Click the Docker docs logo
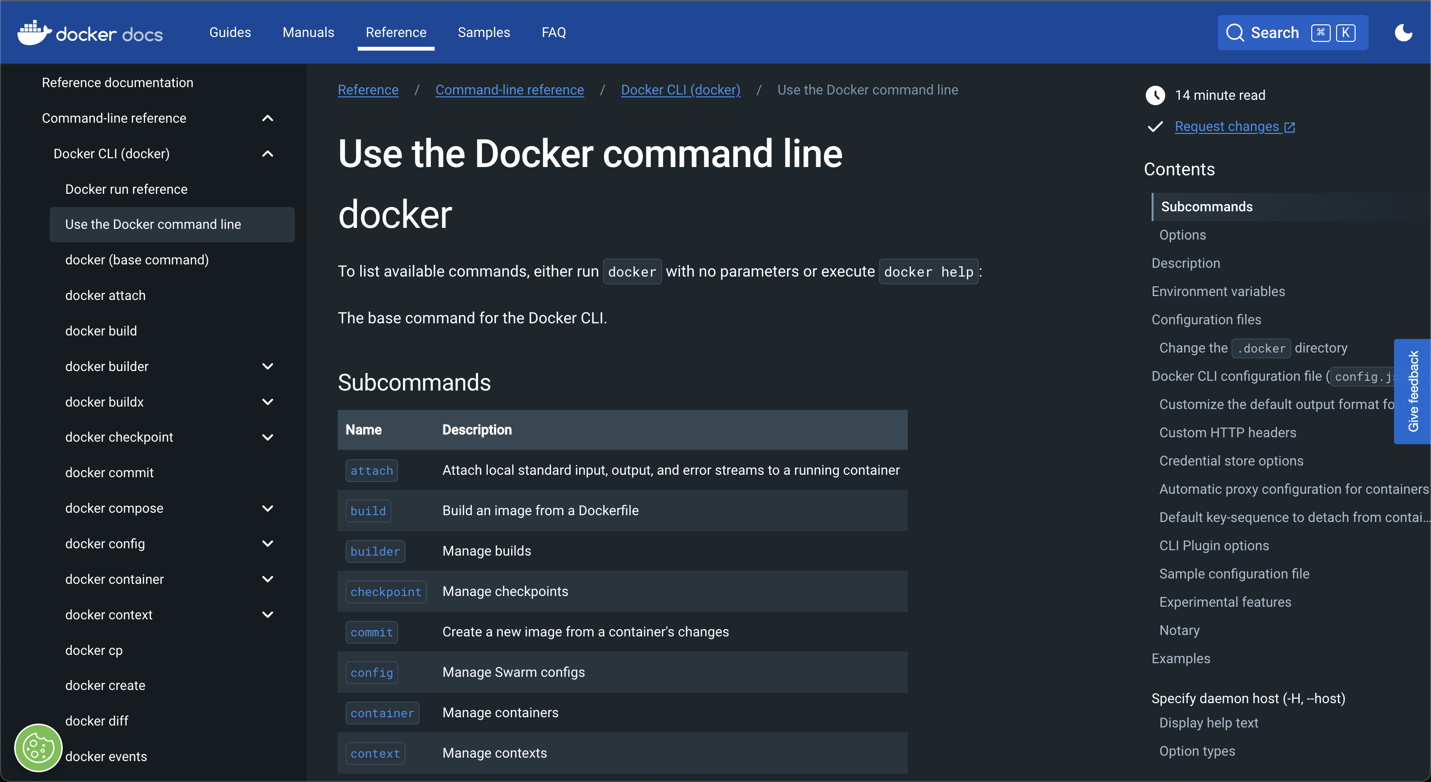 click(89, 32)
